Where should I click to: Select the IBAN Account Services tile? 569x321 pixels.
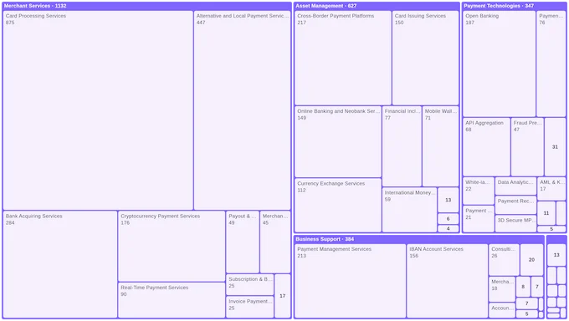(447, 281)
